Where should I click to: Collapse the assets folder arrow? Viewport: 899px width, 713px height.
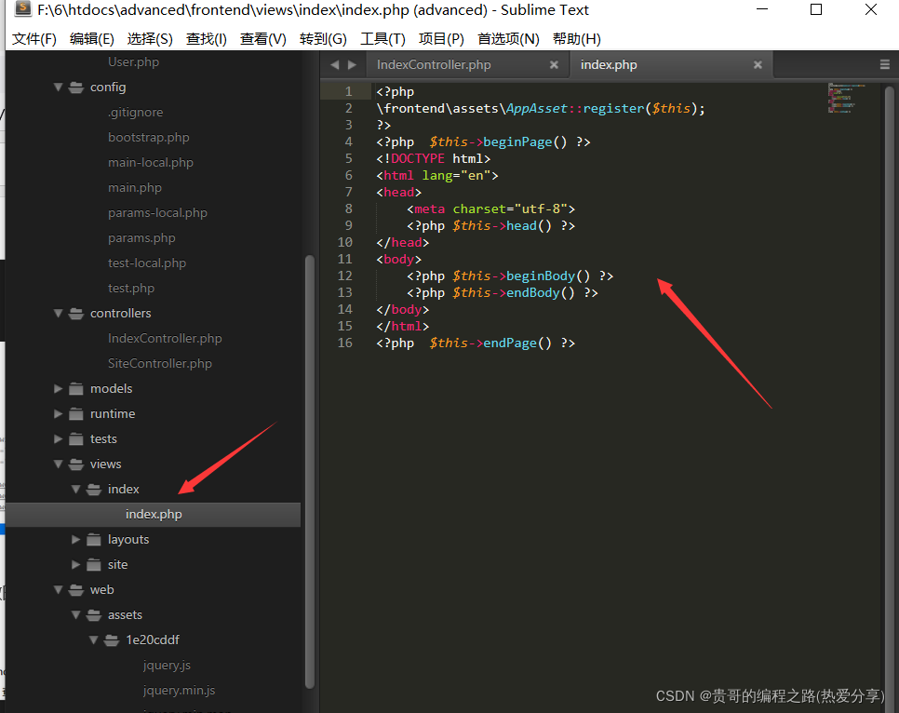tap(75, 615)
